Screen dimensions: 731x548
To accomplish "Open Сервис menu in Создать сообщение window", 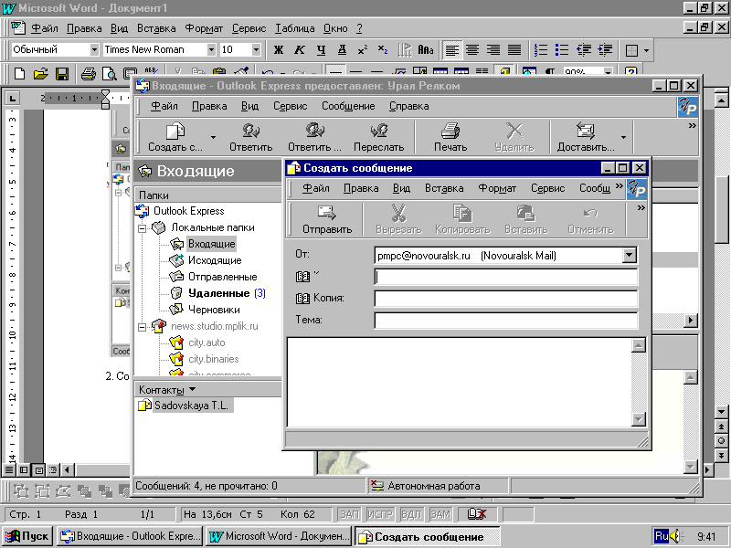I will (547, 188).
